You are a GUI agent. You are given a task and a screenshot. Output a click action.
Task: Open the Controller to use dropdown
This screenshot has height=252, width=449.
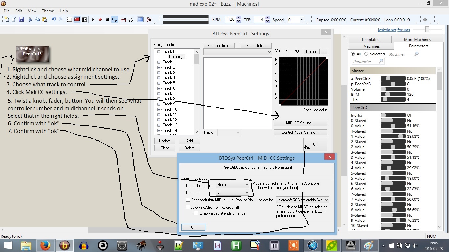(232, 185)
